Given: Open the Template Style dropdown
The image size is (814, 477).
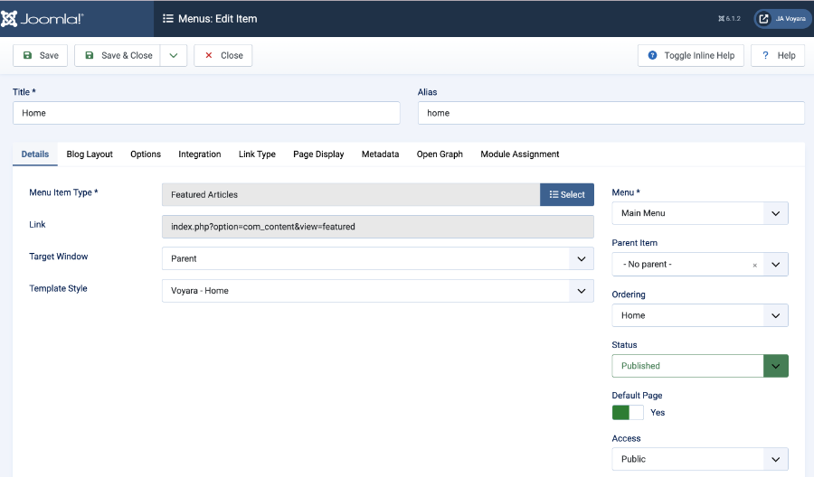Looking at the screenshot, I should pos(378,291).
